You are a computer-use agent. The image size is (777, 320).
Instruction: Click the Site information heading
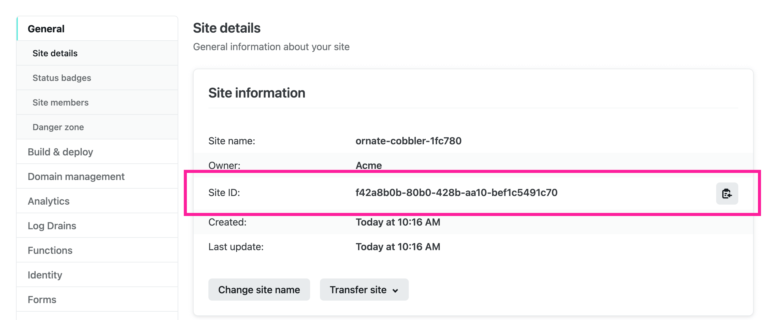coord(257,93)
